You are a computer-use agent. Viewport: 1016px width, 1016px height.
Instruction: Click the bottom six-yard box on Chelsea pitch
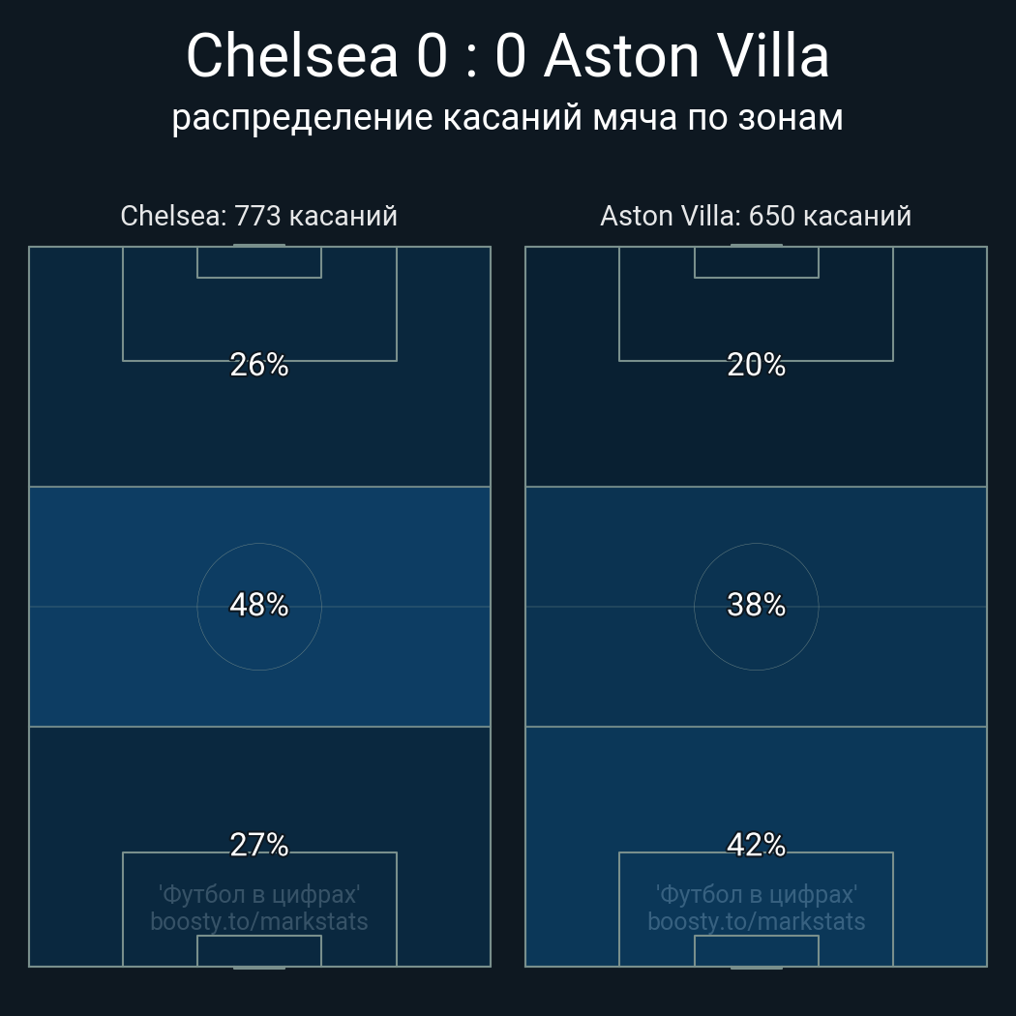pyautogui.click(x=259, y=950)
